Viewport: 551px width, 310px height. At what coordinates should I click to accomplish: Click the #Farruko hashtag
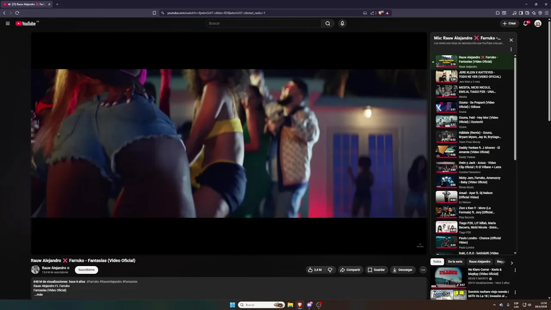(x=93, y=282)
